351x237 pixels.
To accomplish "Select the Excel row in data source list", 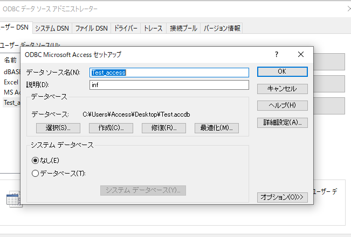I will pyautogui.click(x=11, y=82).
